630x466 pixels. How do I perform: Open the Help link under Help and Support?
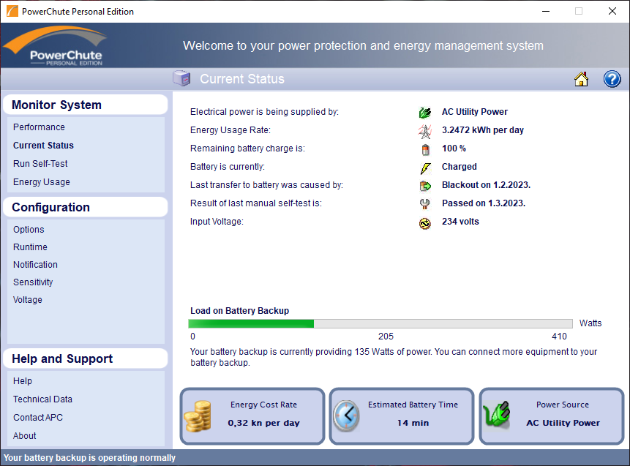click(x=23, y=381)
